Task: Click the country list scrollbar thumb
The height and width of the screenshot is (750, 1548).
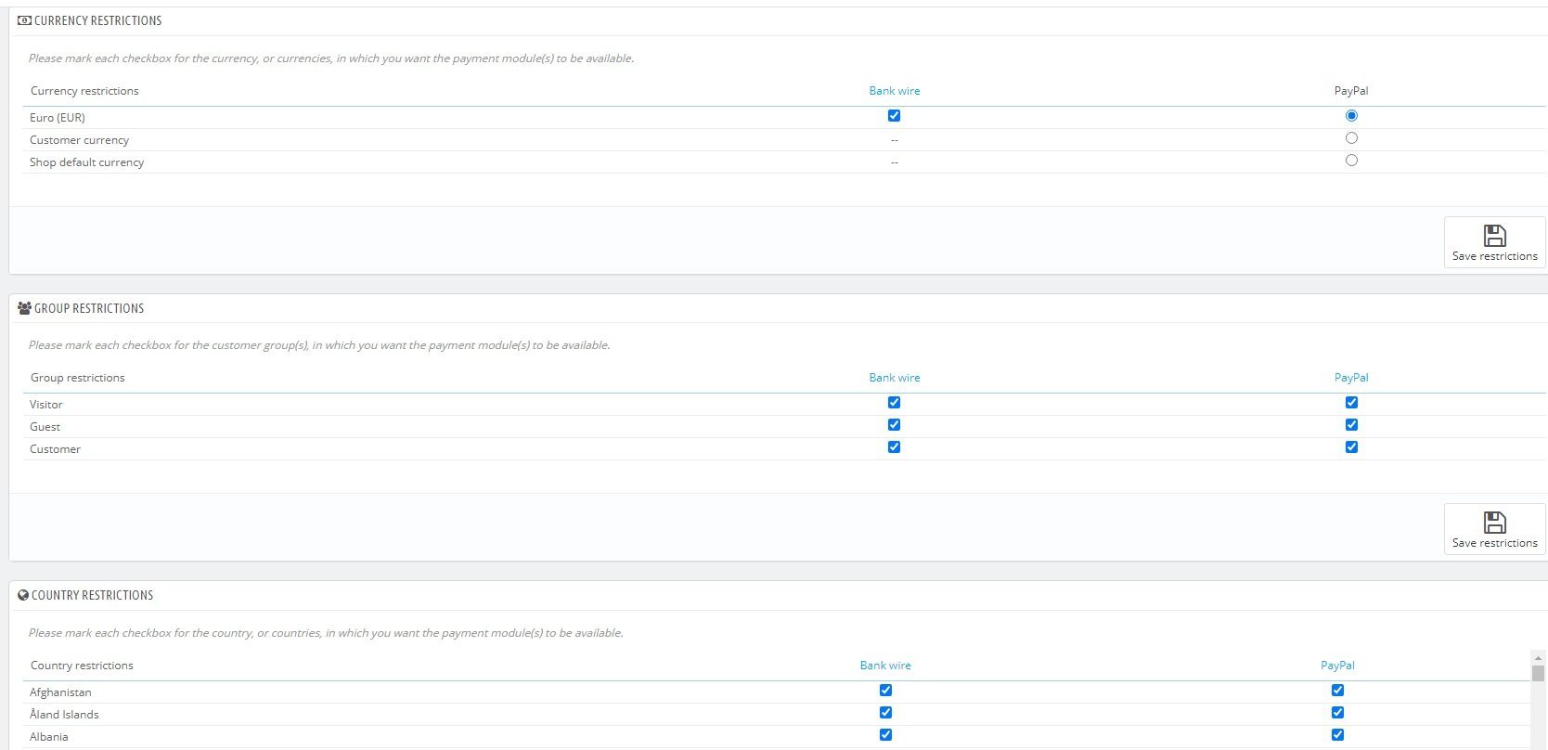Action: pyautogui.click(x=1538, y=674)
